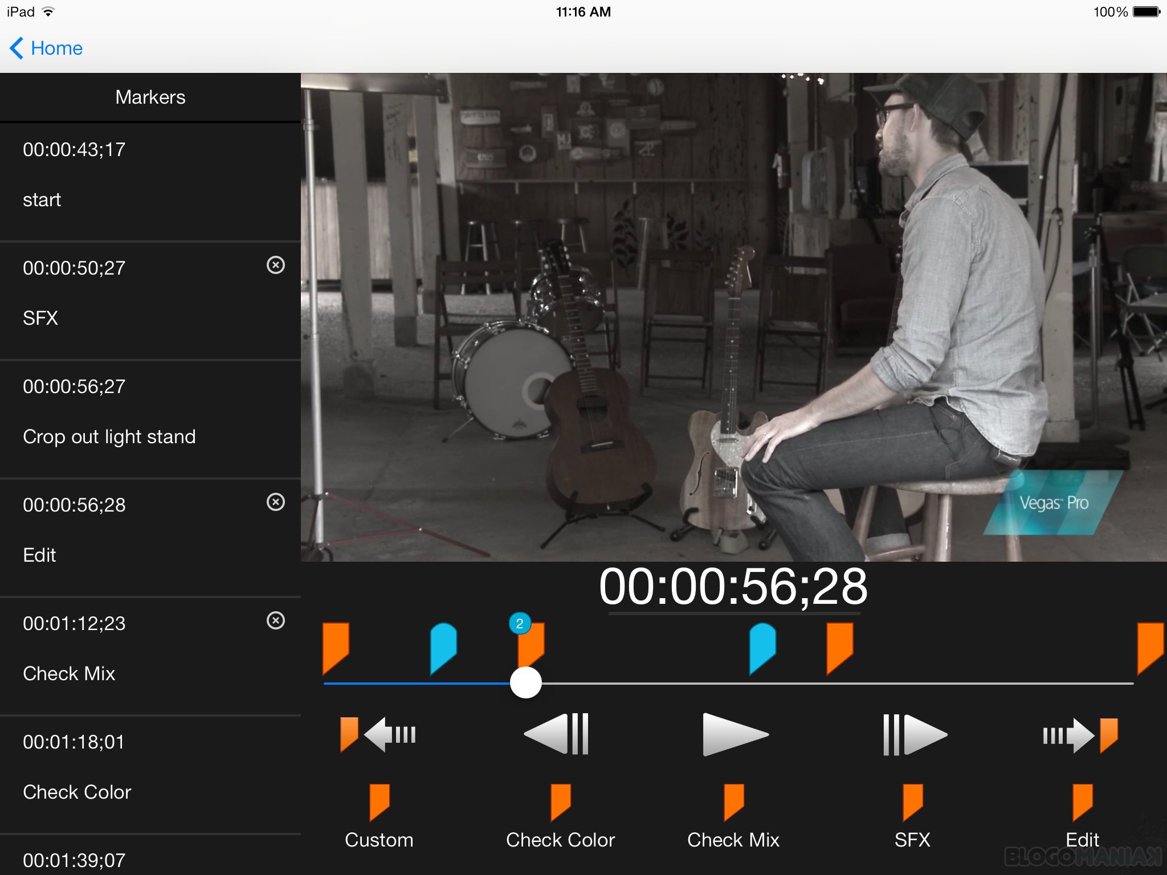Tap timecode 00:01:18;01 in list
The height and width of the screenshot is (875, 1167).
(74, 742)
